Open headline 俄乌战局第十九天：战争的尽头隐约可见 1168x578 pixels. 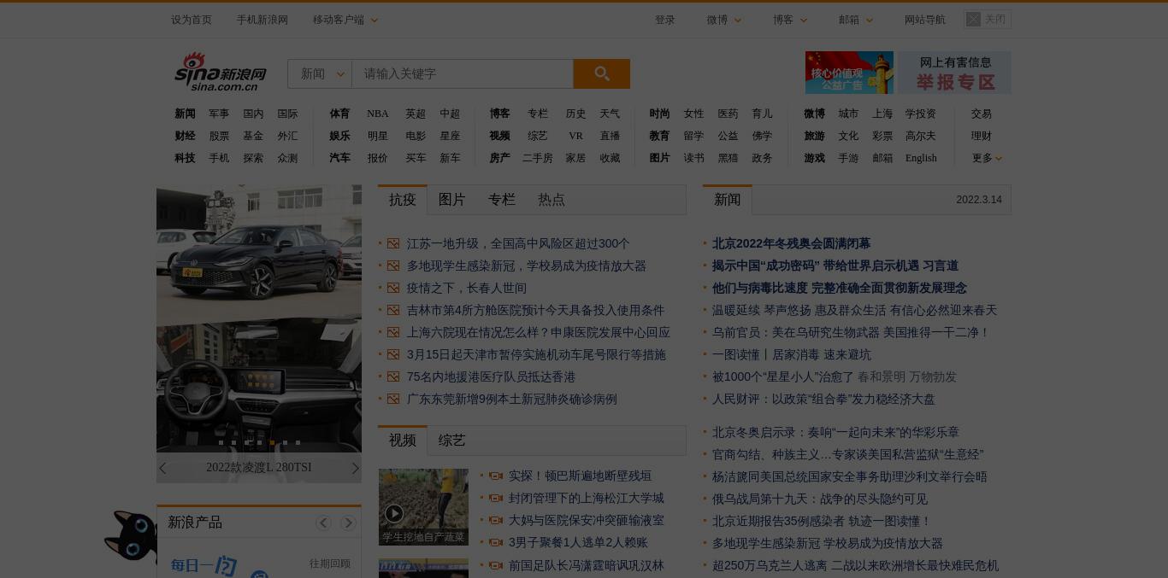point(820,499)
